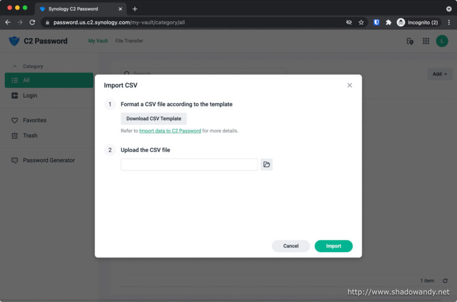Click the address bar URL
The height and width of the screenshot is (302, 457).
(119, 22)
